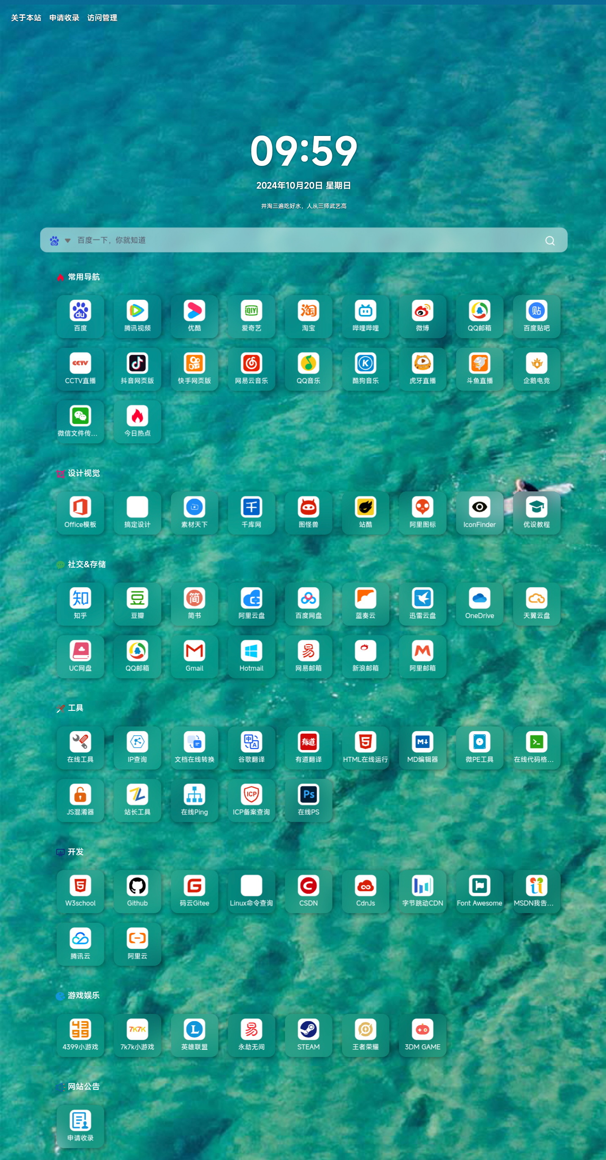This screenshot has width=606, height=1160.
Task: Click the 淘宝 shopping icon
Action: (308, 316)
